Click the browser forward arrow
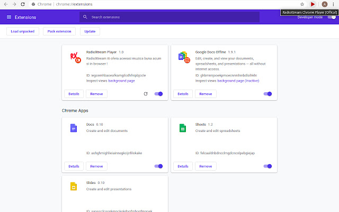The height and width of the screenshot is (212, 339). point(14,4)
